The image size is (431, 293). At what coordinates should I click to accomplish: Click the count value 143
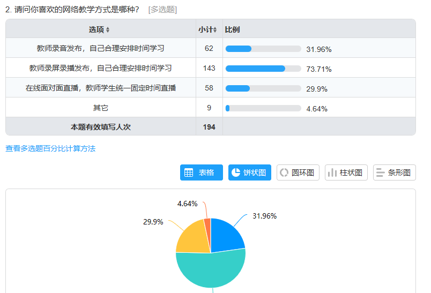tap(209, 68)
